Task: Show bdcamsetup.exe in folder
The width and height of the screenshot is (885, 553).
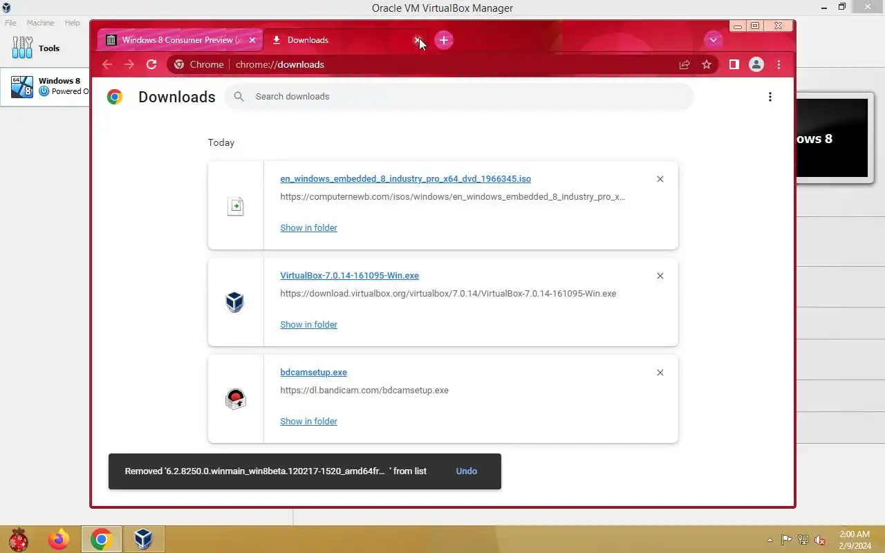Action: [x=308, y=421]
